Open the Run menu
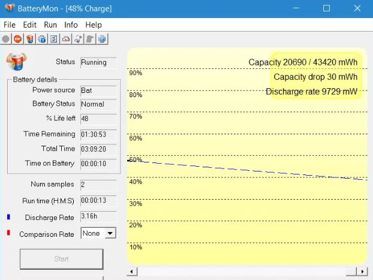The image size is (373, 280). coord(50,25)
